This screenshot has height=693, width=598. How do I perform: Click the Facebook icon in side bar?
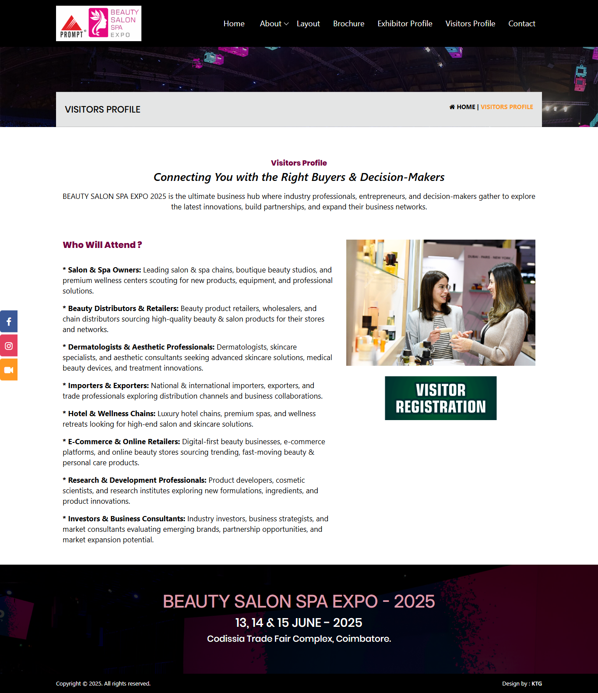(9, 322)
